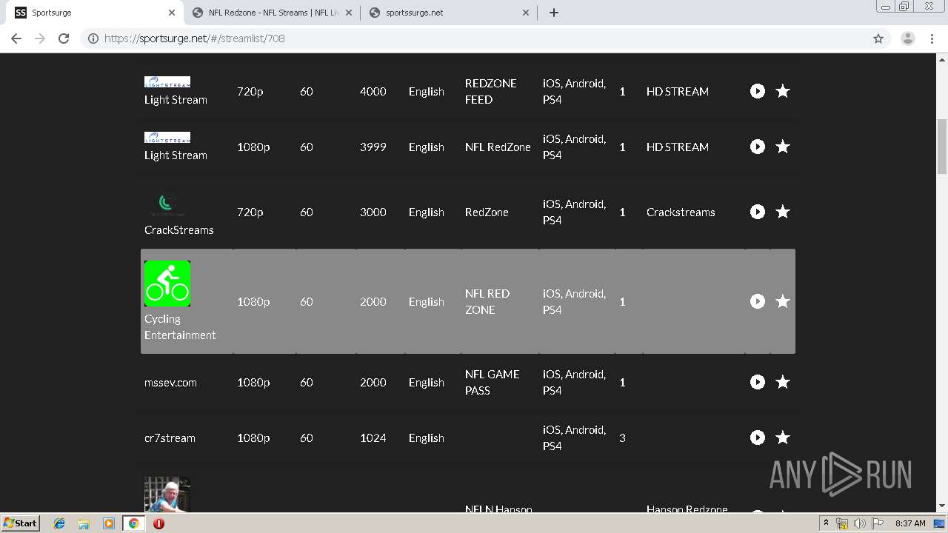Viewport: 948px width, 533px height.
Task: Click the cr7stream streamer name
Action: pos(170,438)
